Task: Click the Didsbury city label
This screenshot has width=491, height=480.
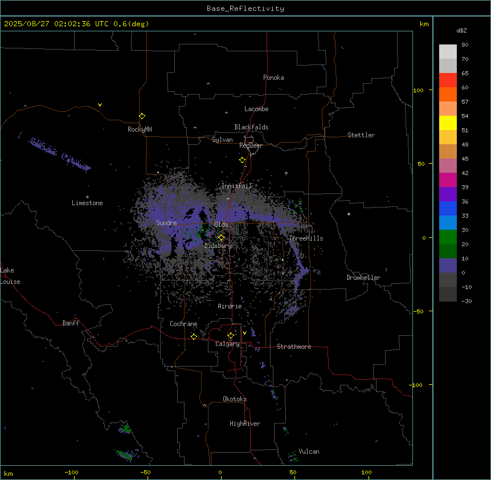Action: click(218, 246)
